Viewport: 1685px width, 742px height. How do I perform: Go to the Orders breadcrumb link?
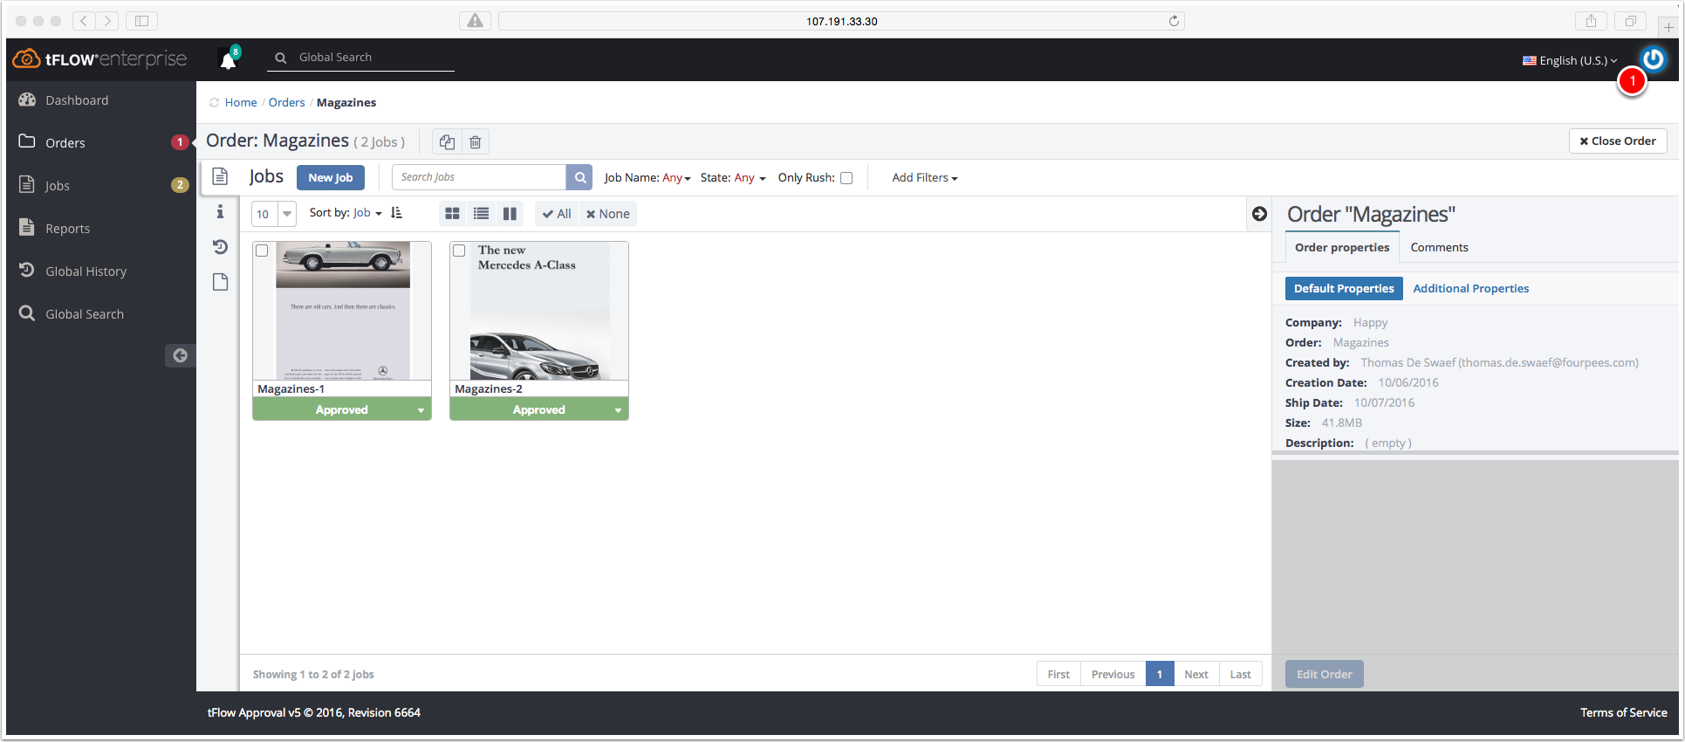point(286,103)
